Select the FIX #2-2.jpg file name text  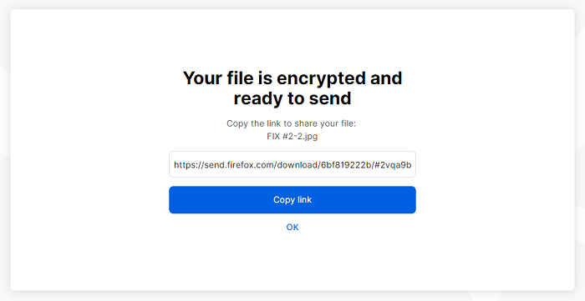(292, 137)
